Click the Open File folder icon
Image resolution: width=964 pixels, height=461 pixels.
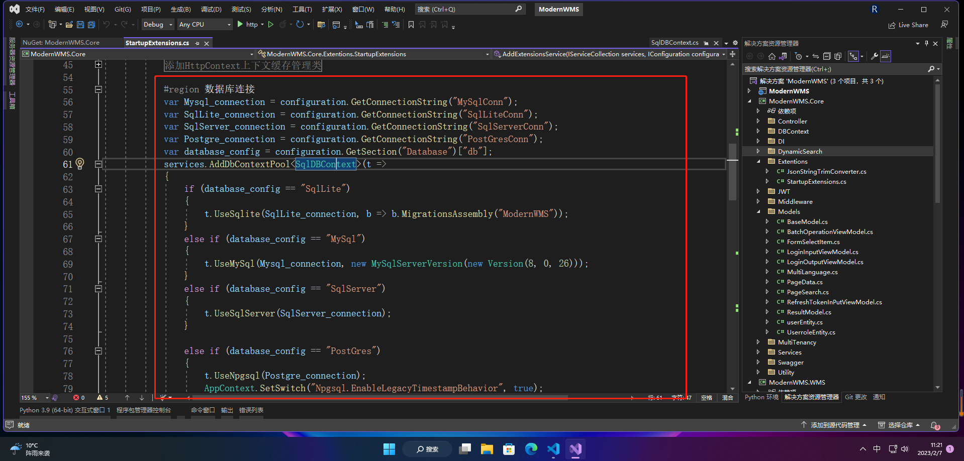tap(69, 24)
